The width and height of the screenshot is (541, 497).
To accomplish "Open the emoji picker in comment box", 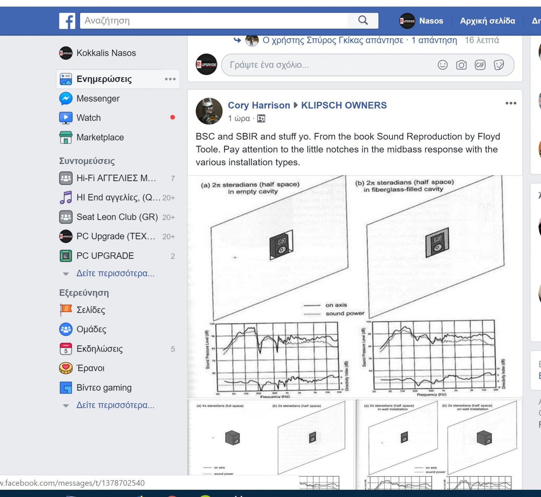I will pos(443,65).
